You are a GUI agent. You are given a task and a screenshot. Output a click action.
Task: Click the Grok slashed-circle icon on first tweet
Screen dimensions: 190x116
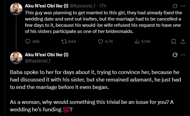pos(175,6)
